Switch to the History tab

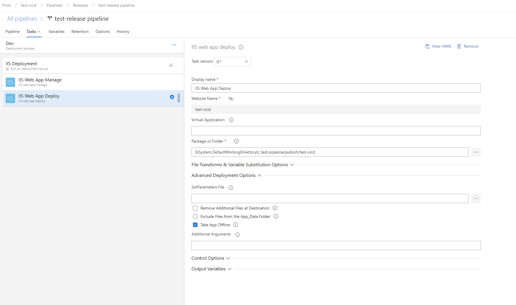pos(123,32)
